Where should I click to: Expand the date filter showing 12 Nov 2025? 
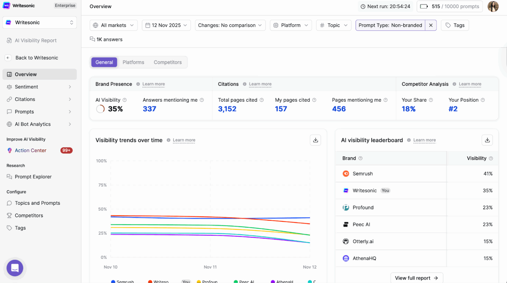(166, 25)
